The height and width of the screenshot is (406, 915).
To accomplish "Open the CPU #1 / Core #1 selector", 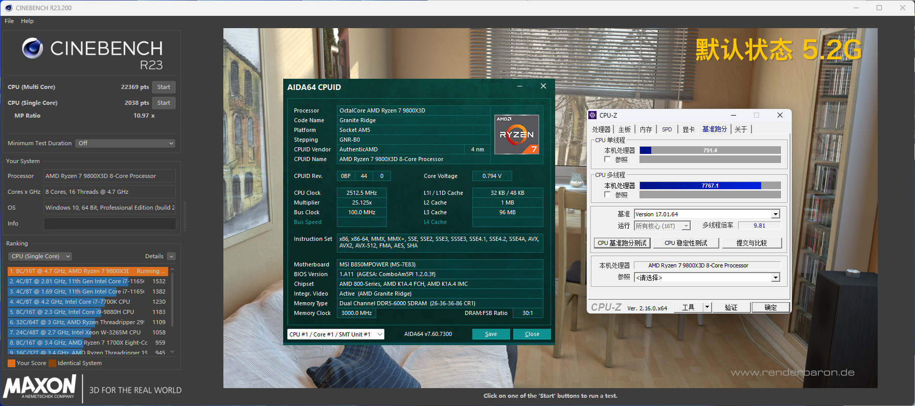I will click(x=335, y=334).
